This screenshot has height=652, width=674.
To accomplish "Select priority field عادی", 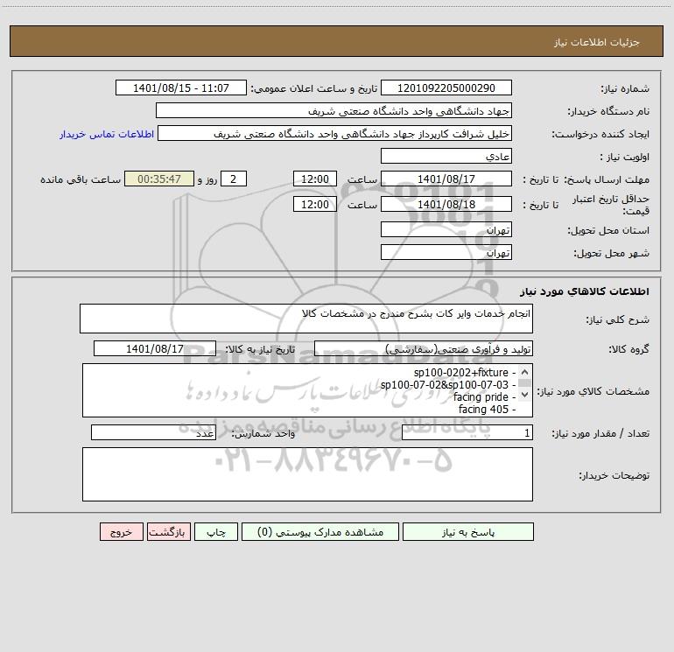I will (x=446, y=156).
